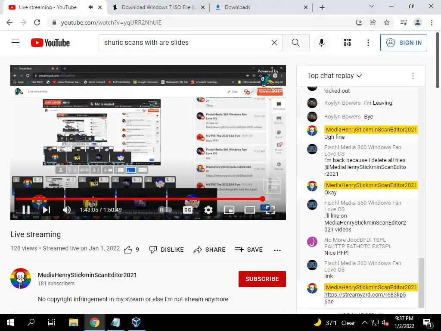
Task: Open the channel avatar below video
Action: tap(21, 278)
